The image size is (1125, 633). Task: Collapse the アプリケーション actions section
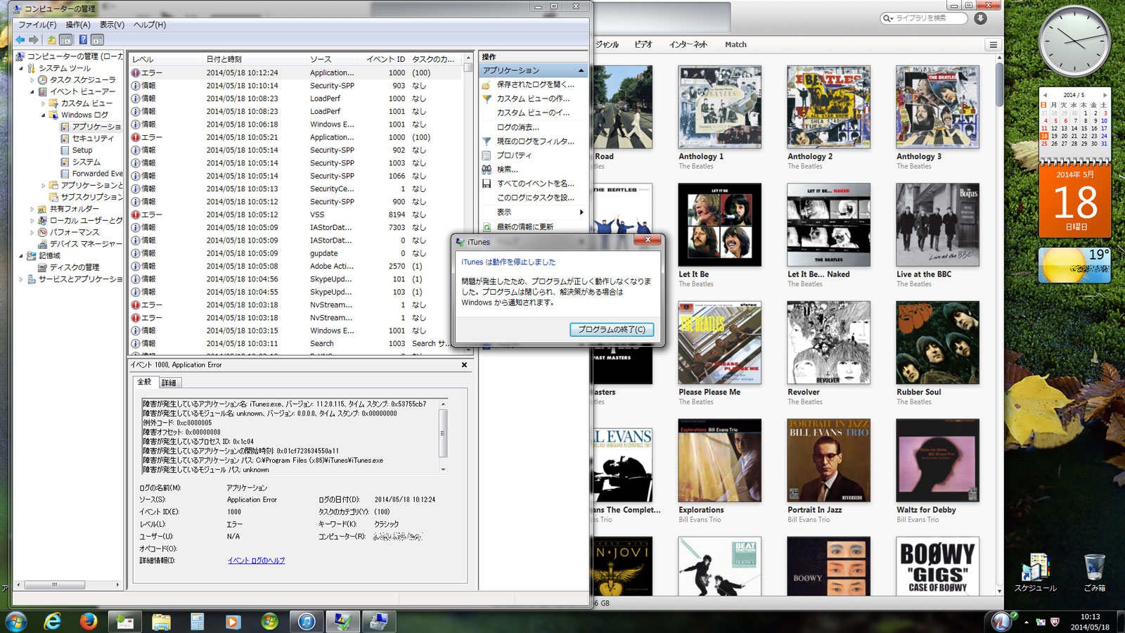[x=581, y=71]
